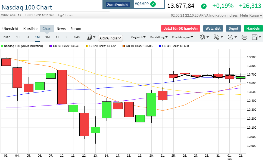Select the 3J timeframe
Image resolution: width=265 pixels, height=161 pixels.
(x=66, y=37)
